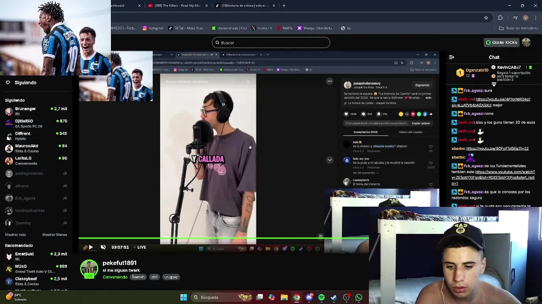Click the stream's green progress bar
Image resolution: width=542 pixels, height=304 pixels.
click(x=224, y=239)
